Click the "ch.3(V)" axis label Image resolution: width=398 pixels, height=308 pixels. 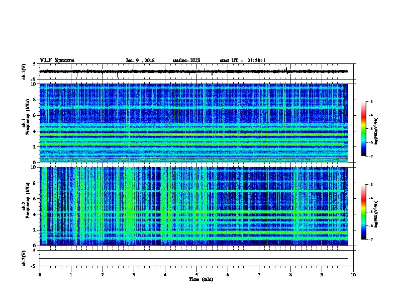pyautogui.click(x=24, y=258)
